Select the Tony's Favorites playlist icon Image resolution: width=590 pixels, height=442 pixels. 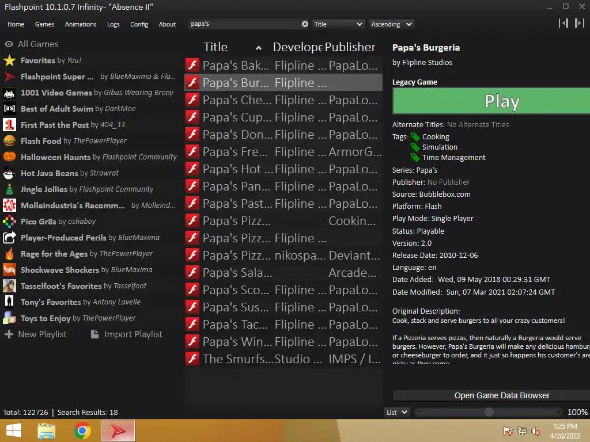[9, 302]
